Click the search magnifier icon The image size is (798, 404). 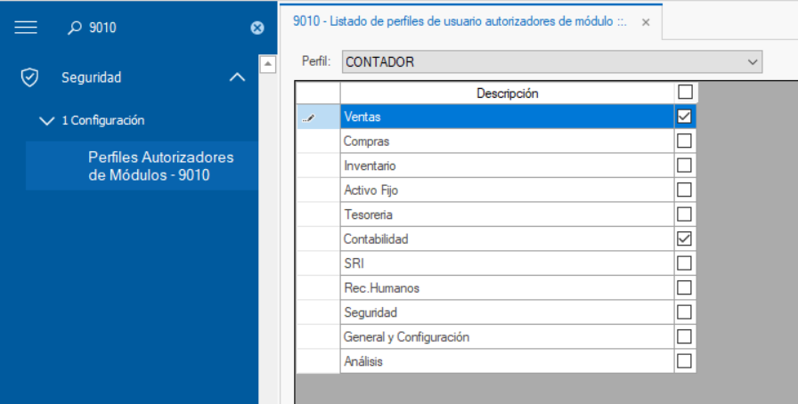click(75, 28)
